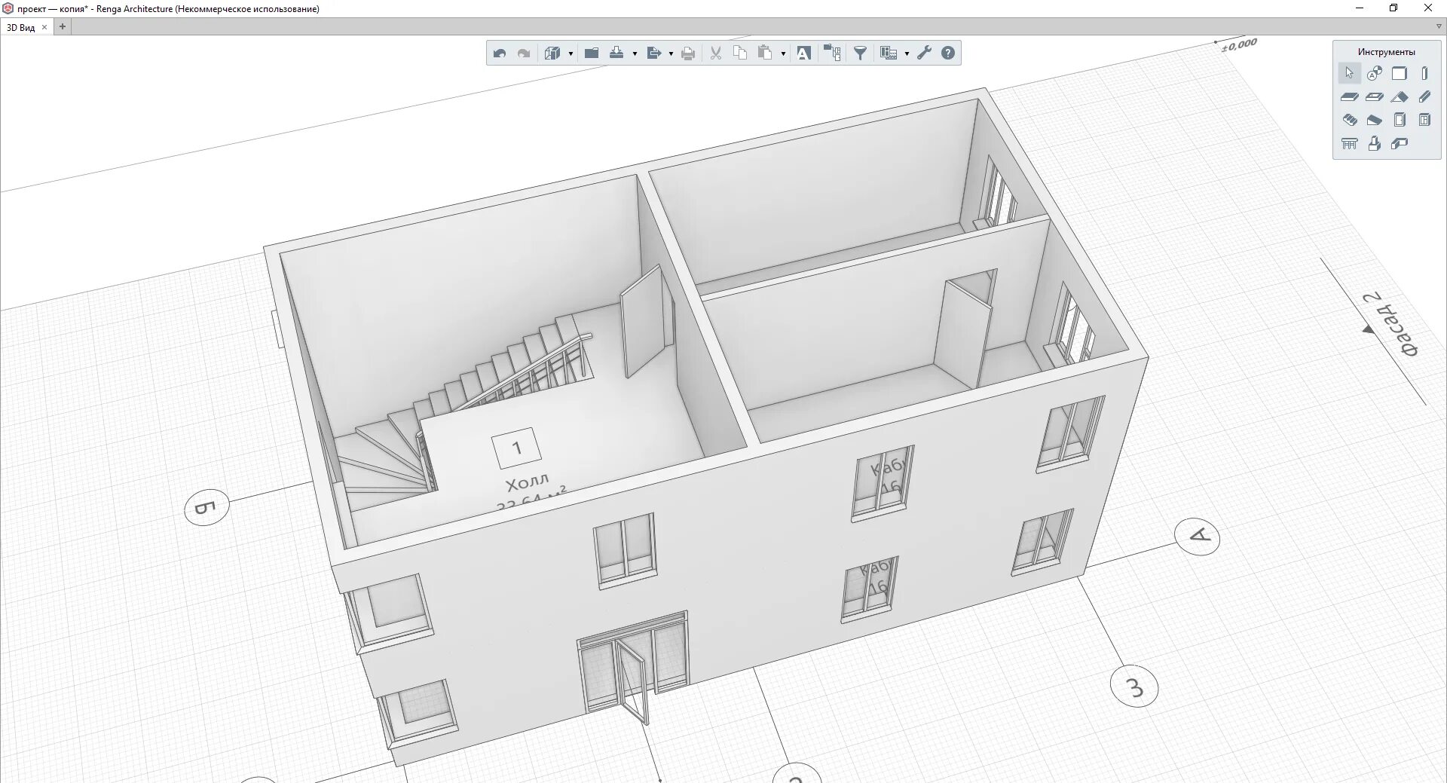
Task: Save the project using the tray-arrow icon
Action: click(x=616, y=53)
